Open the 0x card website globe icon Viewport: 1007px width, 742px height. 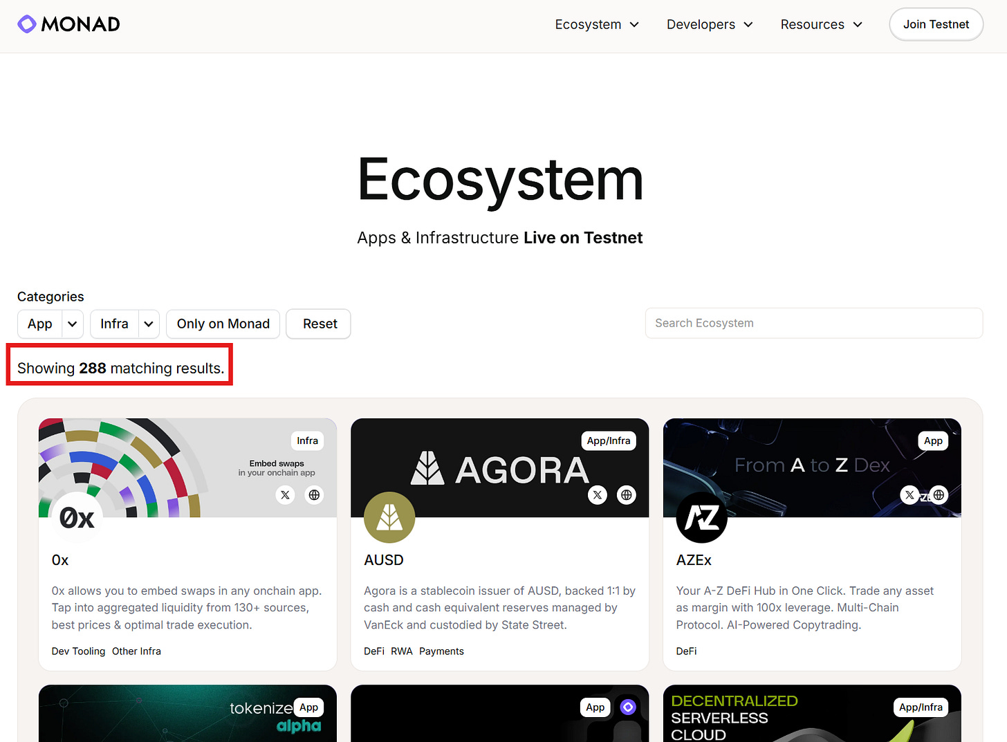pyautogui.click(x=314, y=495)
